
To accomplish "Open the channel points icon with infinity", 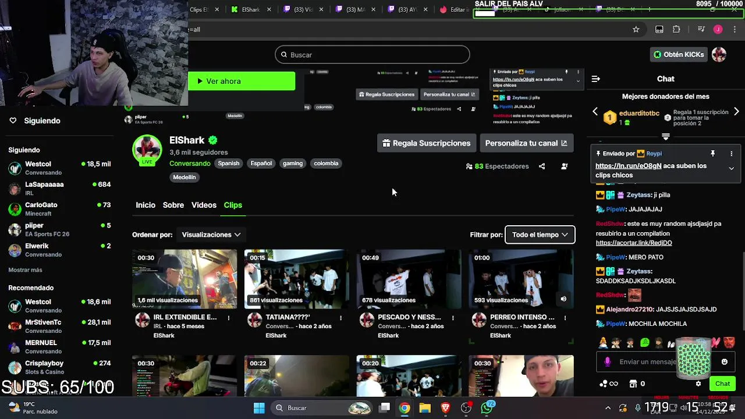I will point(608,384).
